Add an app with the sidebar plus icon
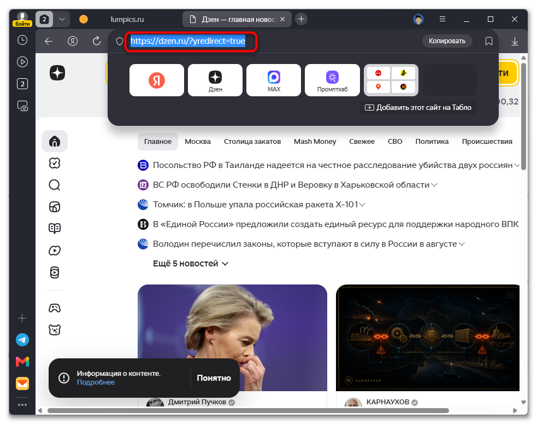This screenshot has height=424, width=537. (x=22, y=318)
